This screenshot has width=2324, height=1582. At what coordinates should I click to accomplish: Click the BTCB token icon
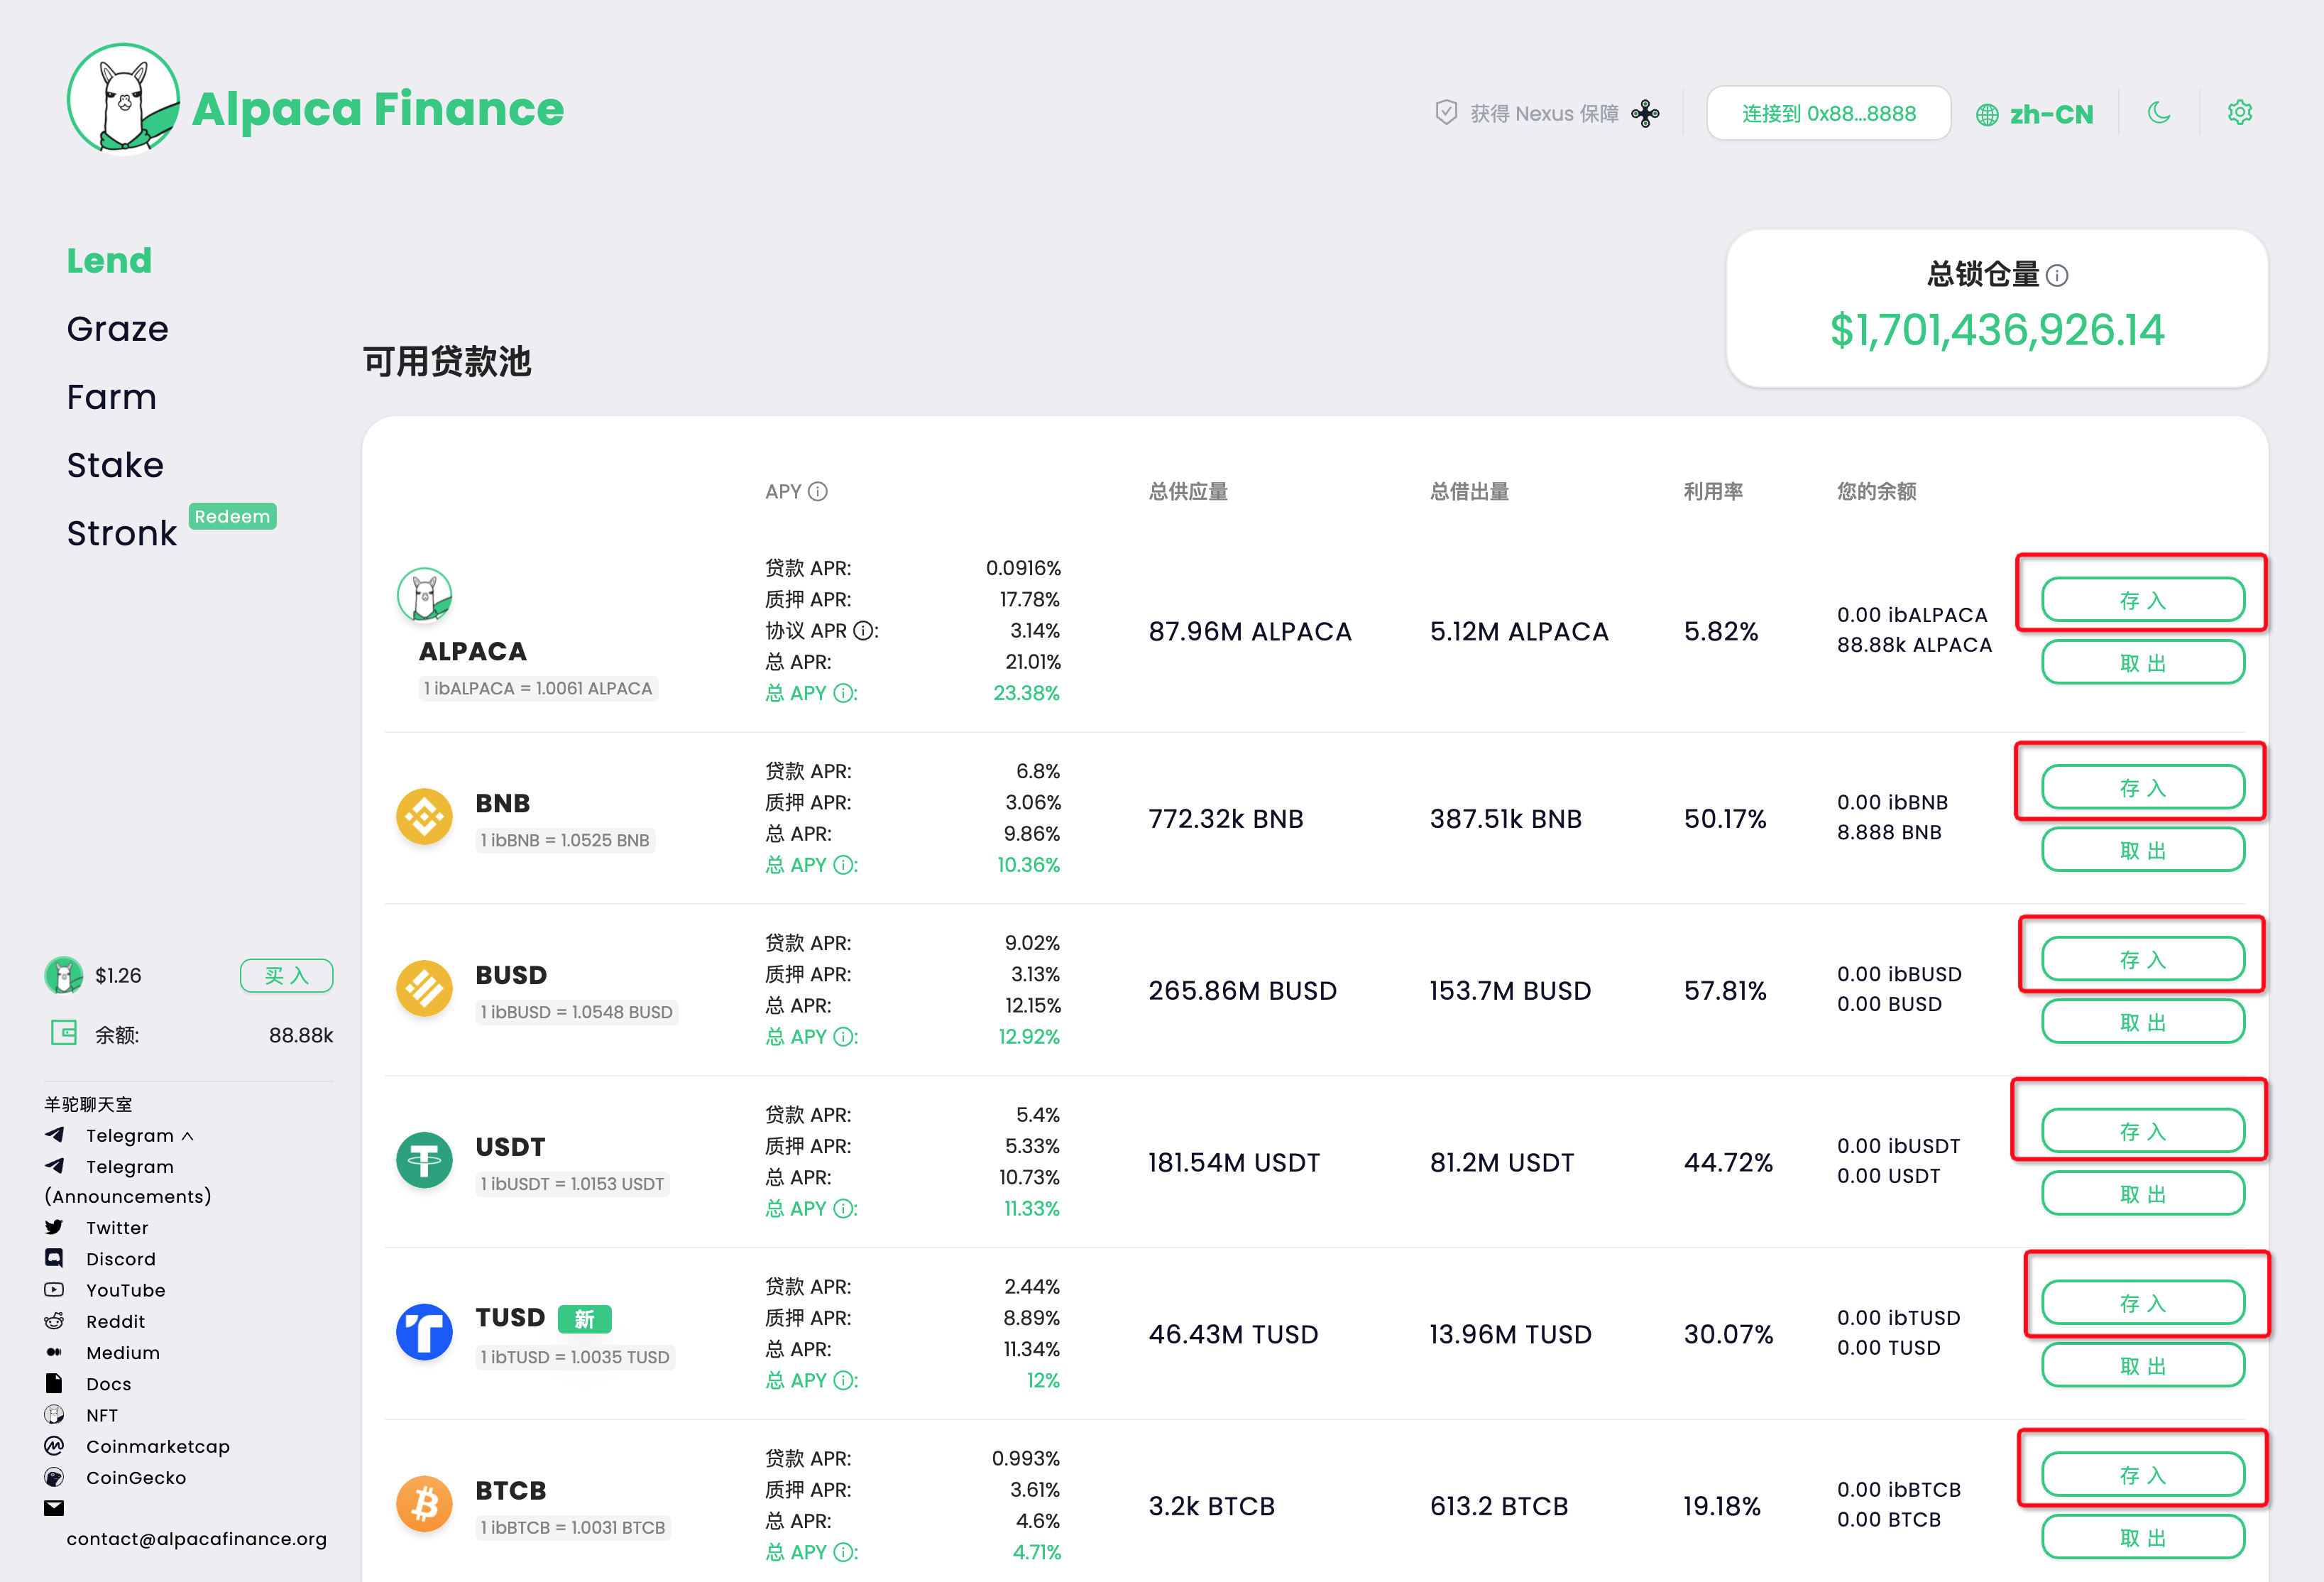(x=425, y=1505)
